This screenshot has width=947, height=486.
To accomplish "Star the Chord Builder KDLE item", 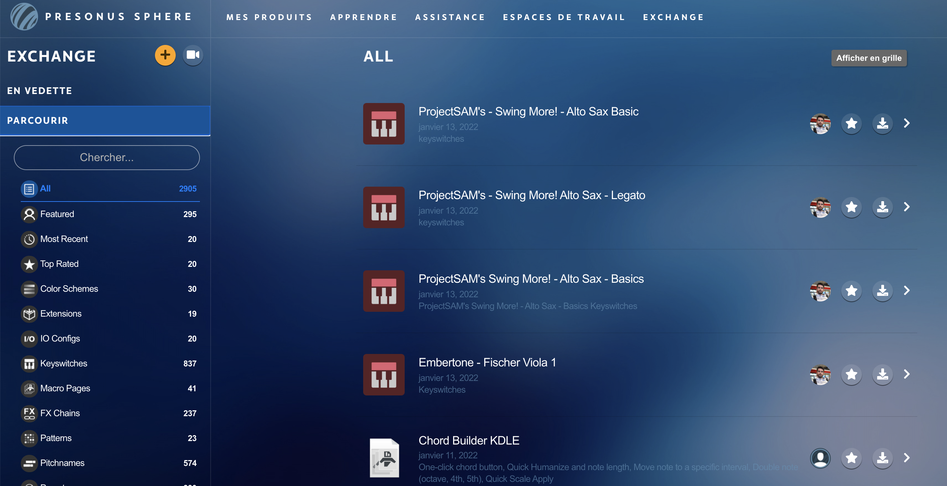I will (851, 458).
